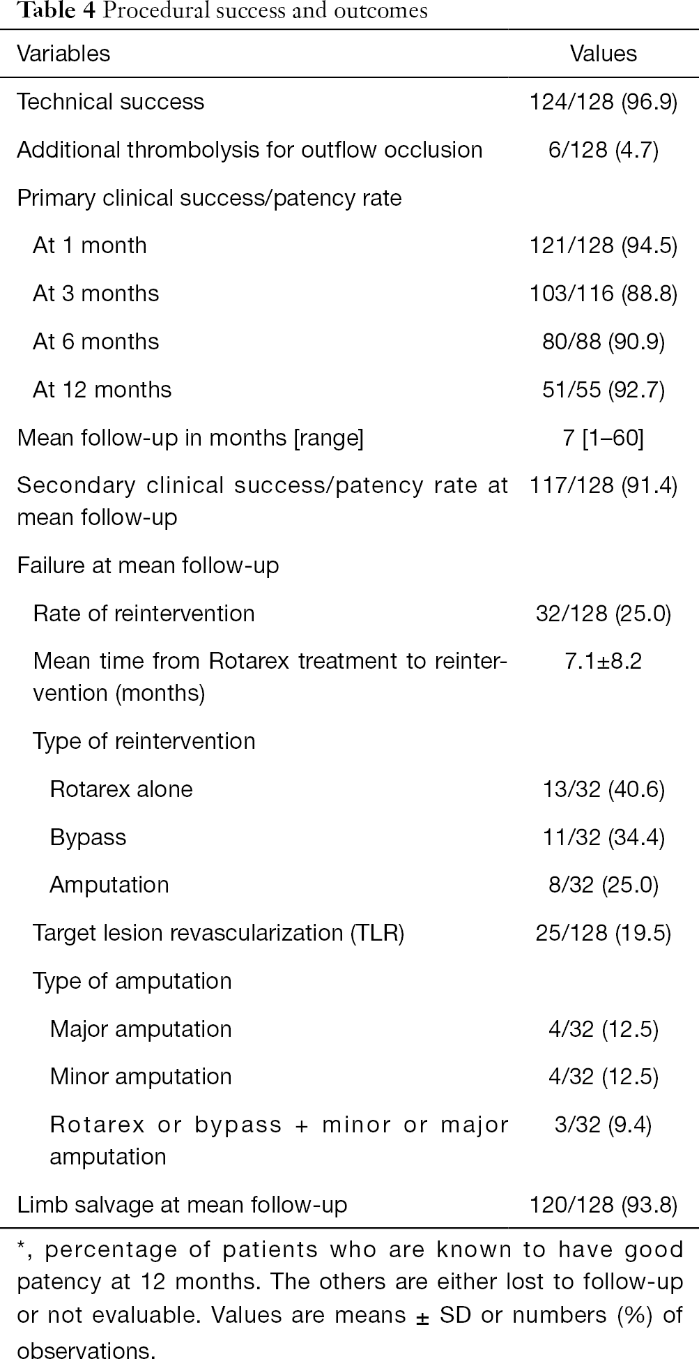Click the Technical success row label

point(111,102)
